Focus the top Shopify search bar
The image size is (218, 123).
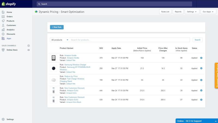click(x=114, y=4)
